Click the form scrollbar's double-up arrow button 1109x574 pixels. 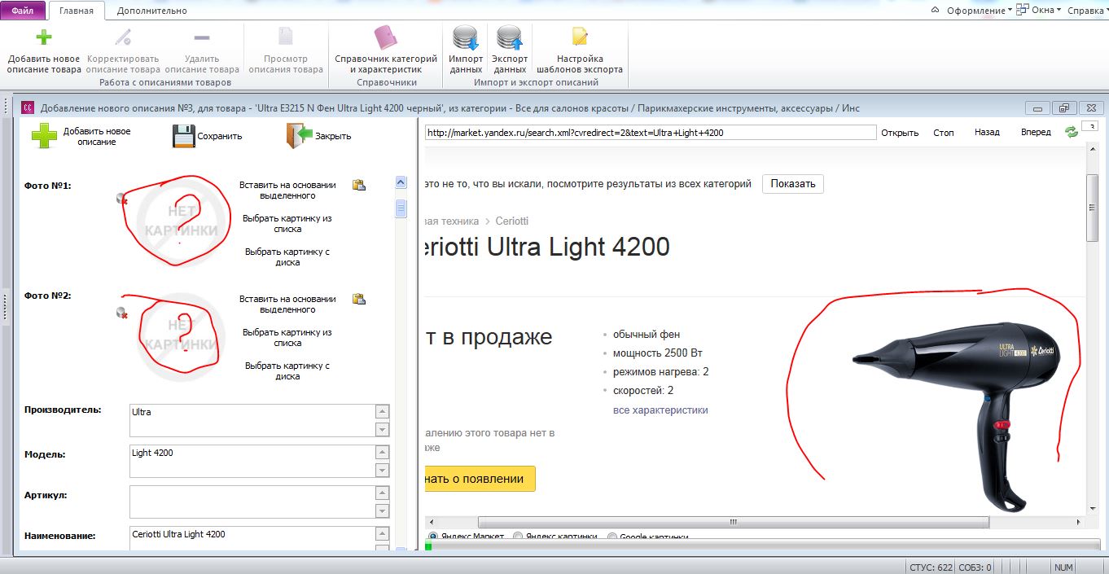(x=401, y=182)
